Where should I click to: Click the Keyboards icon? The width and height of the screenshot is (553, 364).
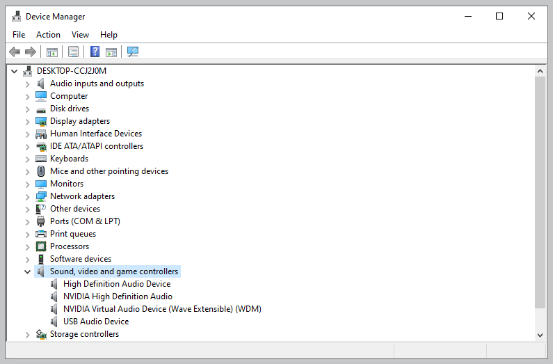pos(41,159)
